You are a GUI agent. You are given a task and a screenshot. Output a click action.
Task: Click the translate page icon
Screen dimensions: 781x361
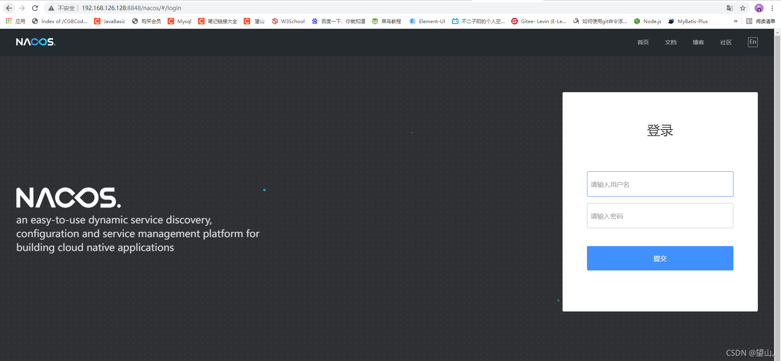[x=730, y=8]
